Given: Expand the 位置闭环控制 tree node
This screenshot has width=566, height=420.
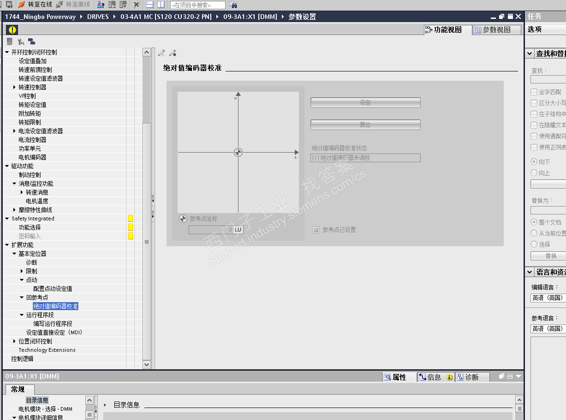Looking at the screenshot, I should (14, 341).
